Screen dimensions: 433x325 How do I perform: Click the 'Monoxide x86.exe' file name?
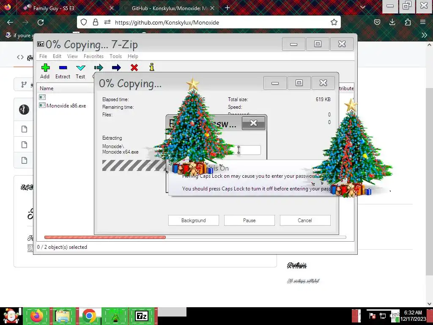tap(66, 105)
